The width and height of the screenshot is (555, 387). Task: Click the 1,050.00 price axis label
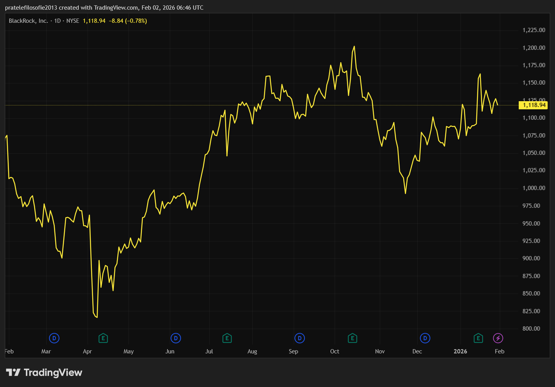click(534, 153)
